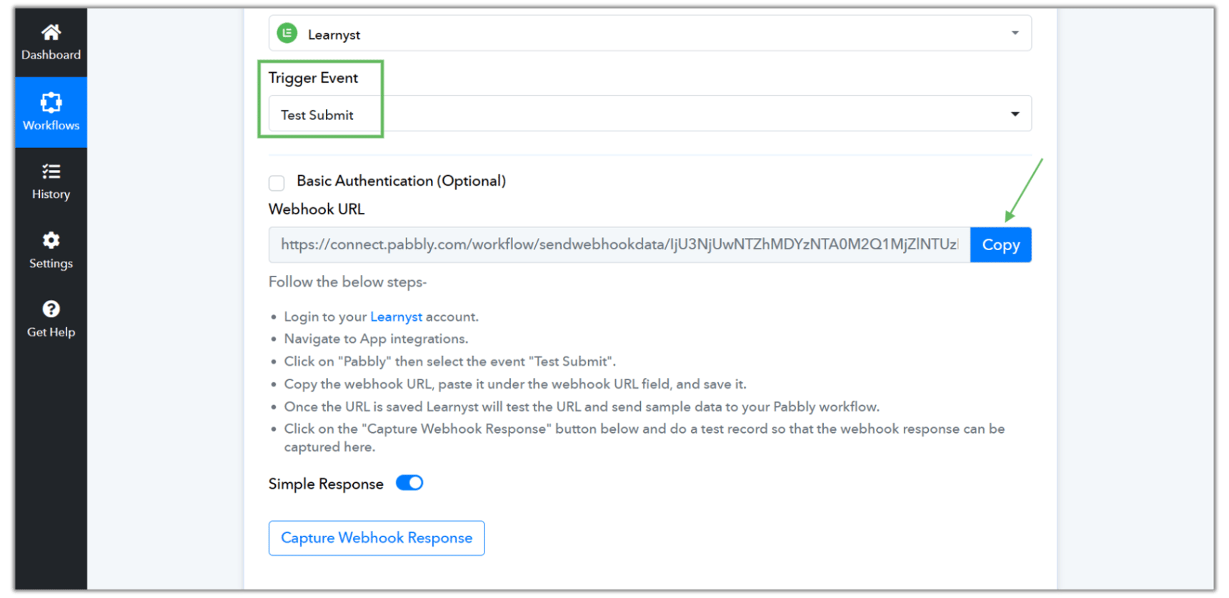Viewport: 1229px width, 598px height.
Task: Toggle the Simple Response switch off
Action: click(409, 483)
